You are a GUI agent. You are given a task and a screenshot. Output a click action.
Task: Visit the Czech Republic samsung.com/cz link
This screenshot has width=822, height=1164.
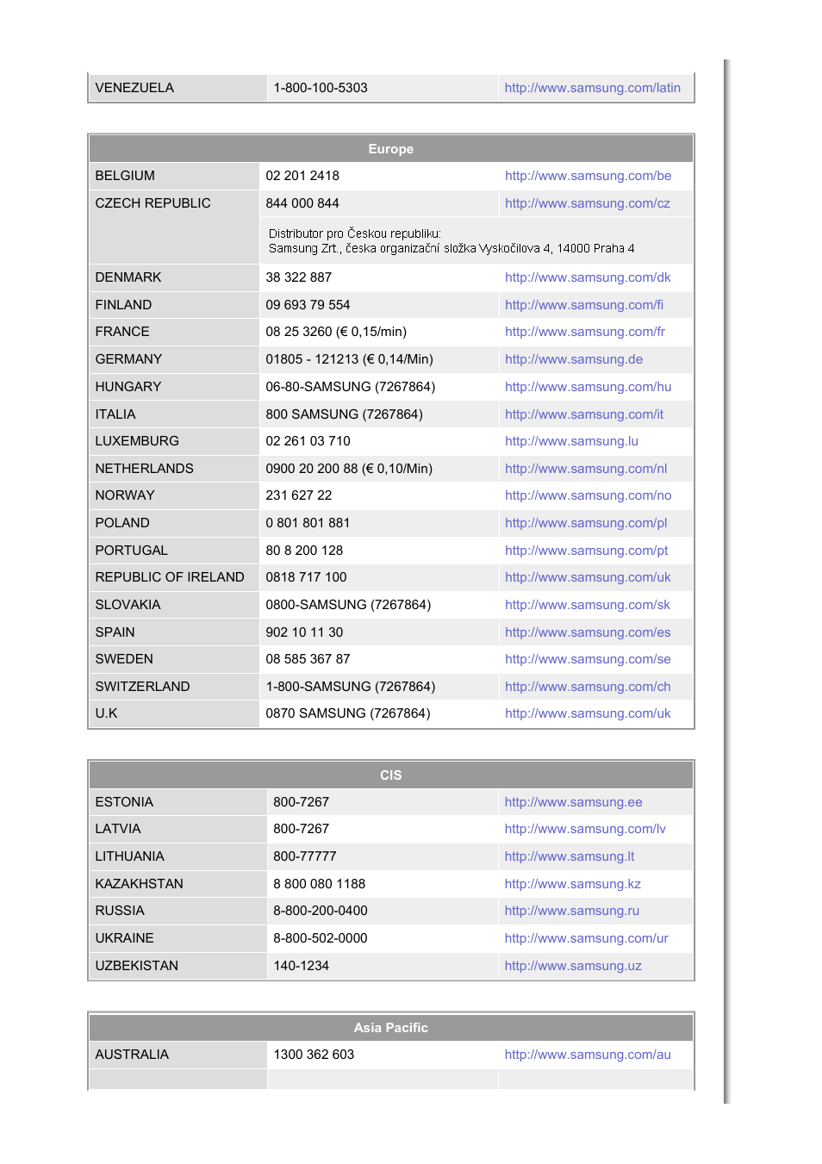(588, 203)
